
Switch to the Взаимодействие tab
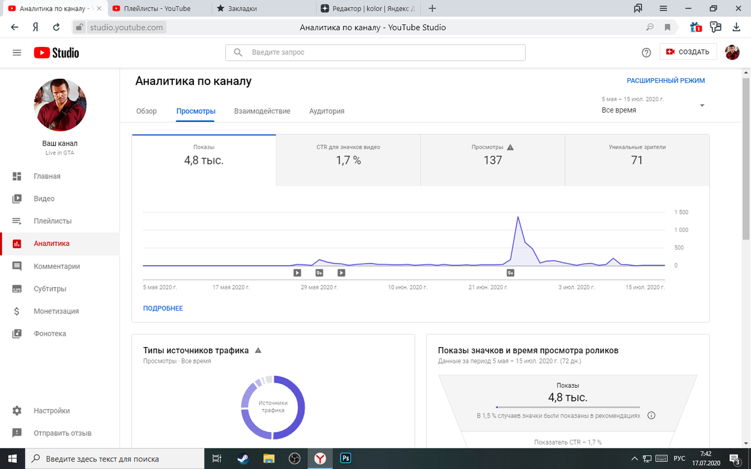[262, 111]
